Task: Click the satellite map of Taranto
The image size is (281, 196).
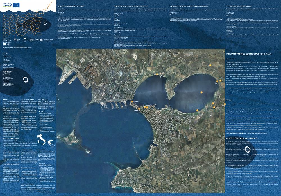Action: [x=140, y=121]
